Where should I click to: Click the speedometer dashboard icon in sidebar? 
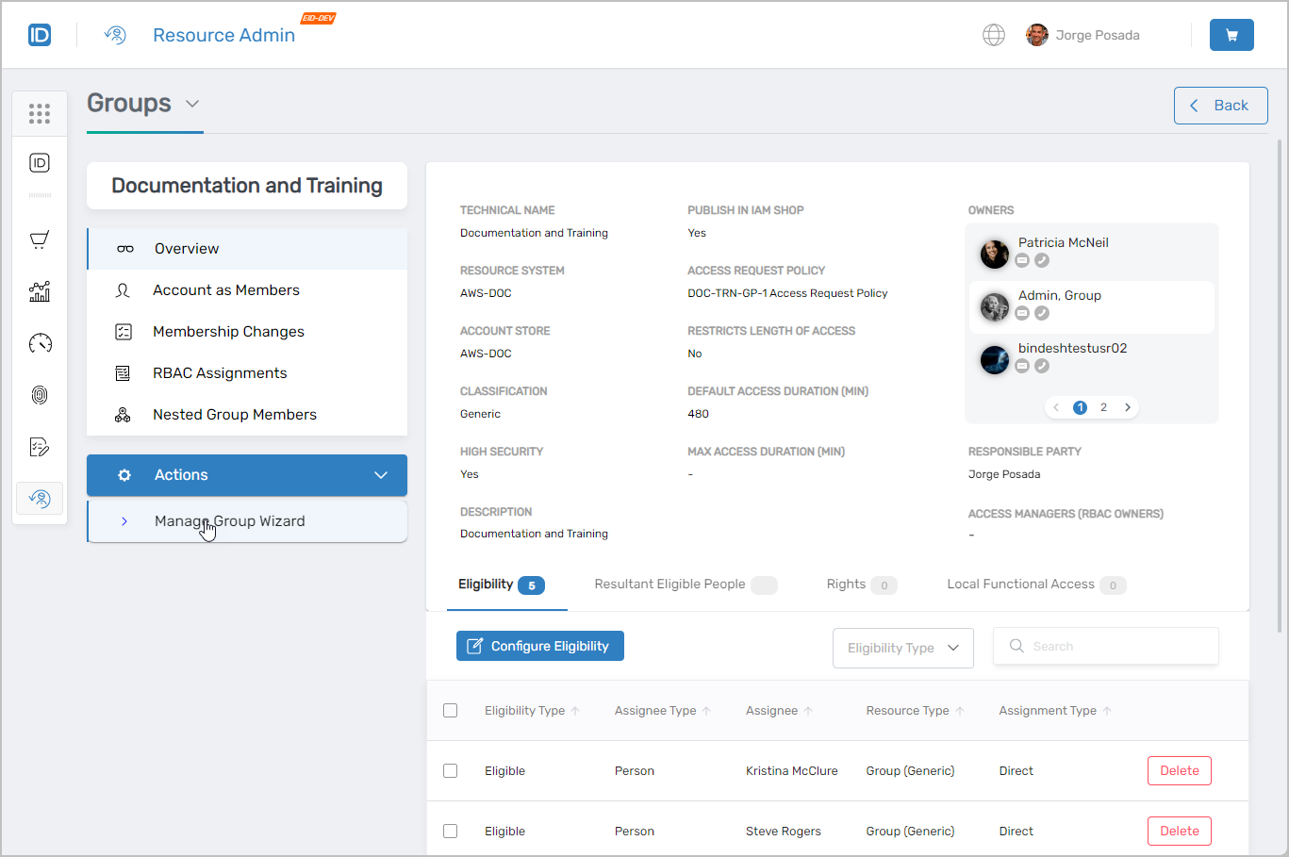(40, 343)
